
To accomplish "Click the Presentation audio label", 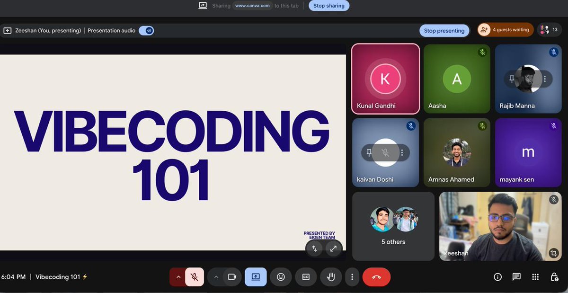I will (112, 31).
